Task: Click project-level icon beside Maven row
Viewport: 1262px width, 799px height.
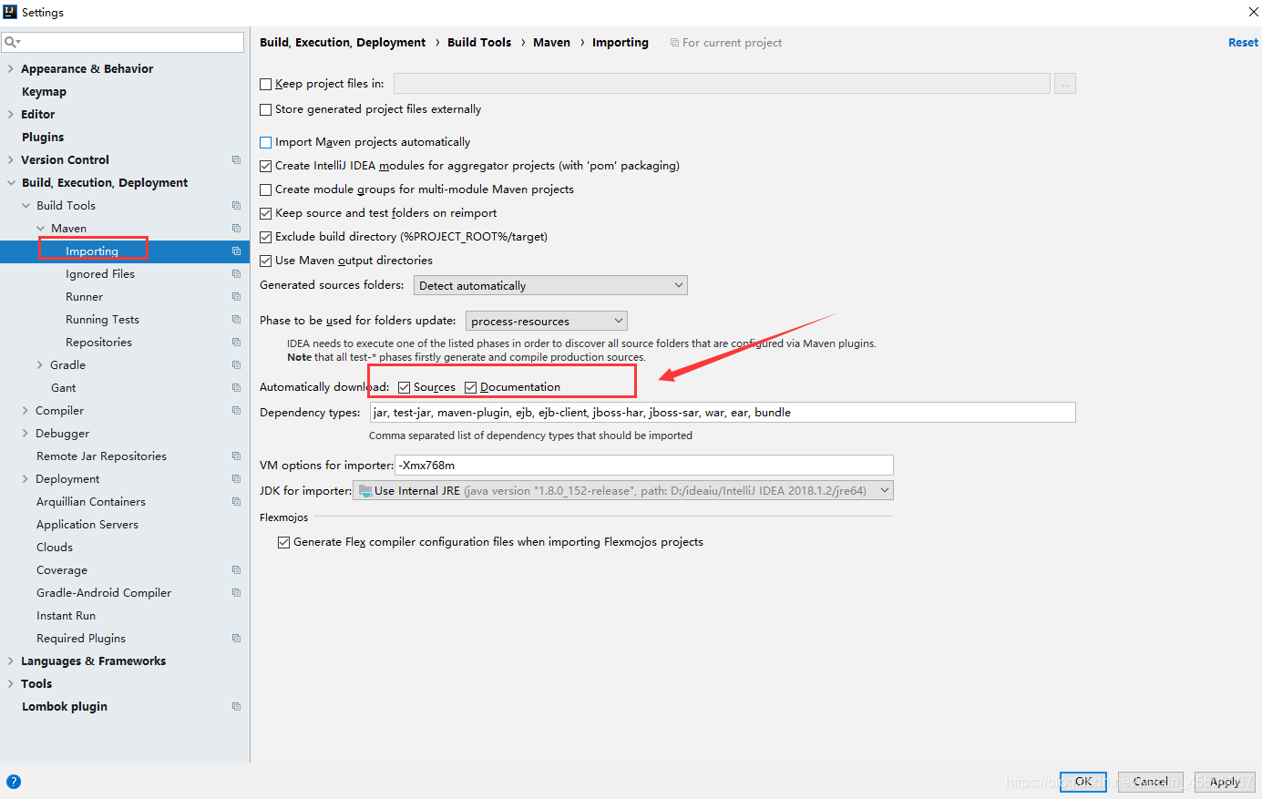Action: tap(236, 228)
